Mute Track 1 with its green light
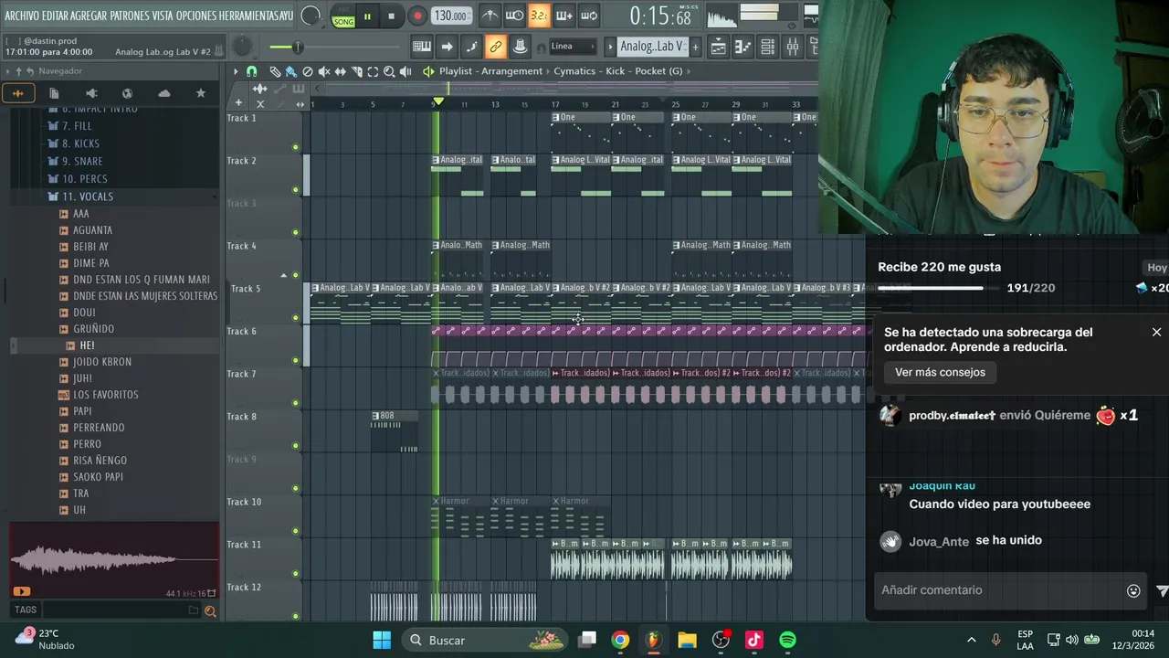The image size is (1169, 658). coord(295,147)
